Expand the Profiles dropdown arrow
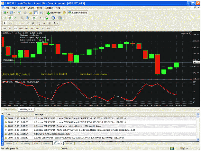The height and width of the screenshot is (151, 201). click(14, 13)
